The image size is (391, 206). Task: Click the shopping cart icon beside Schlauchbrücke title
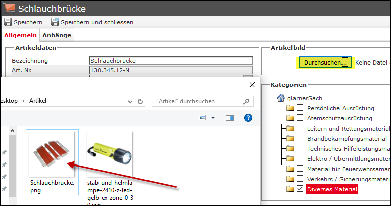click(9, 8)
